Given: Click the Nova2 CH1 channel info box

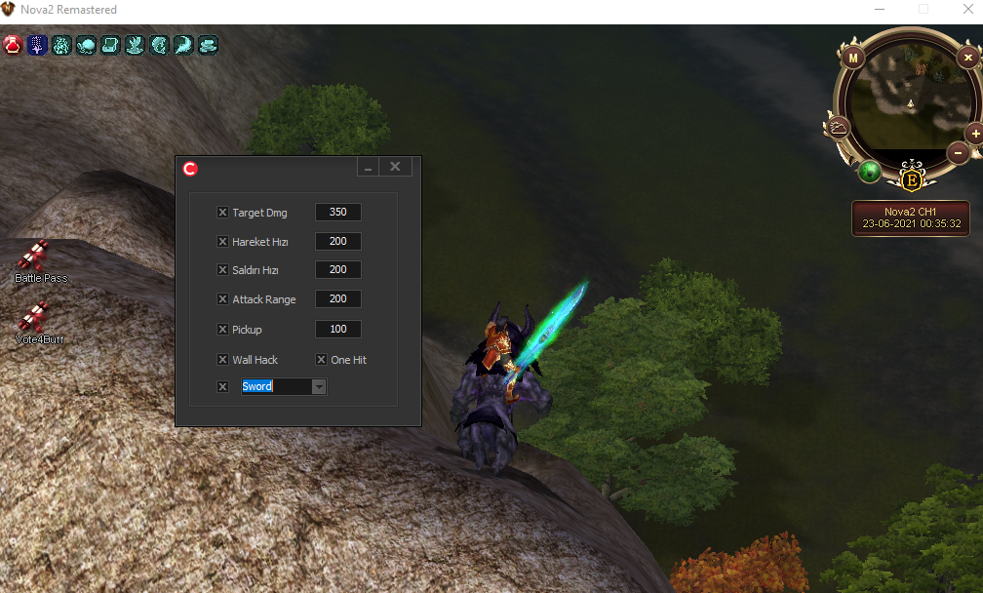Looking at the screenshot, I should point(911,218).
